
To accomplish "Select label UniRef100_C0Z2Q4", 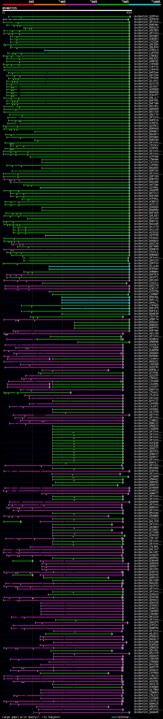I will click(146, 42).
